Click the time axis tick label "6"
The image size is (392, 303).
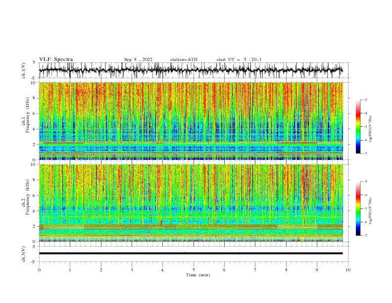[x=224, y=270]
